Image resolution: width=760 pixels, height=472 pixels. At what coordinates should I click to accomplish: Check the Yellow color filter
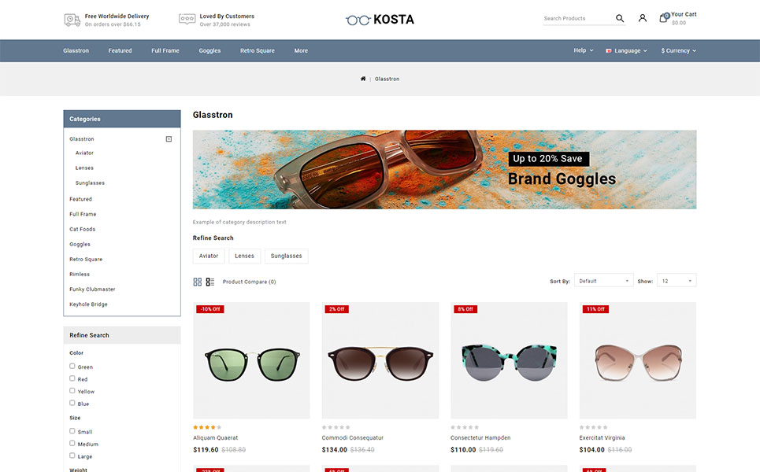[72, 391]
